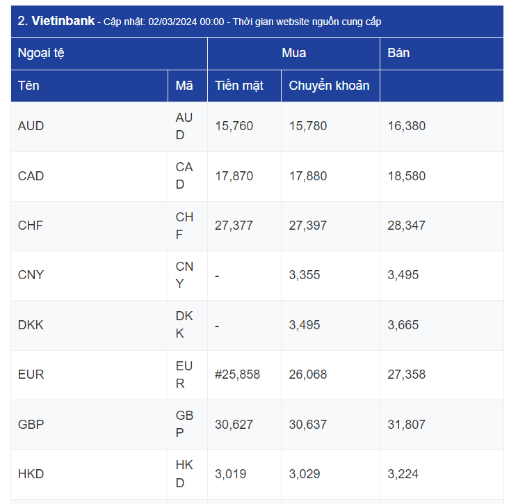Click the CNY sell rate 3,495
Viewport: 518px width, 504px height.
(x=403, y=275)
